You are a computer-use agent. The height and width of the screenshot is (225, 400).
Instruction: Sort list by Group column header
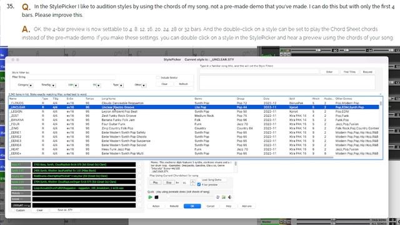(240, 99)
